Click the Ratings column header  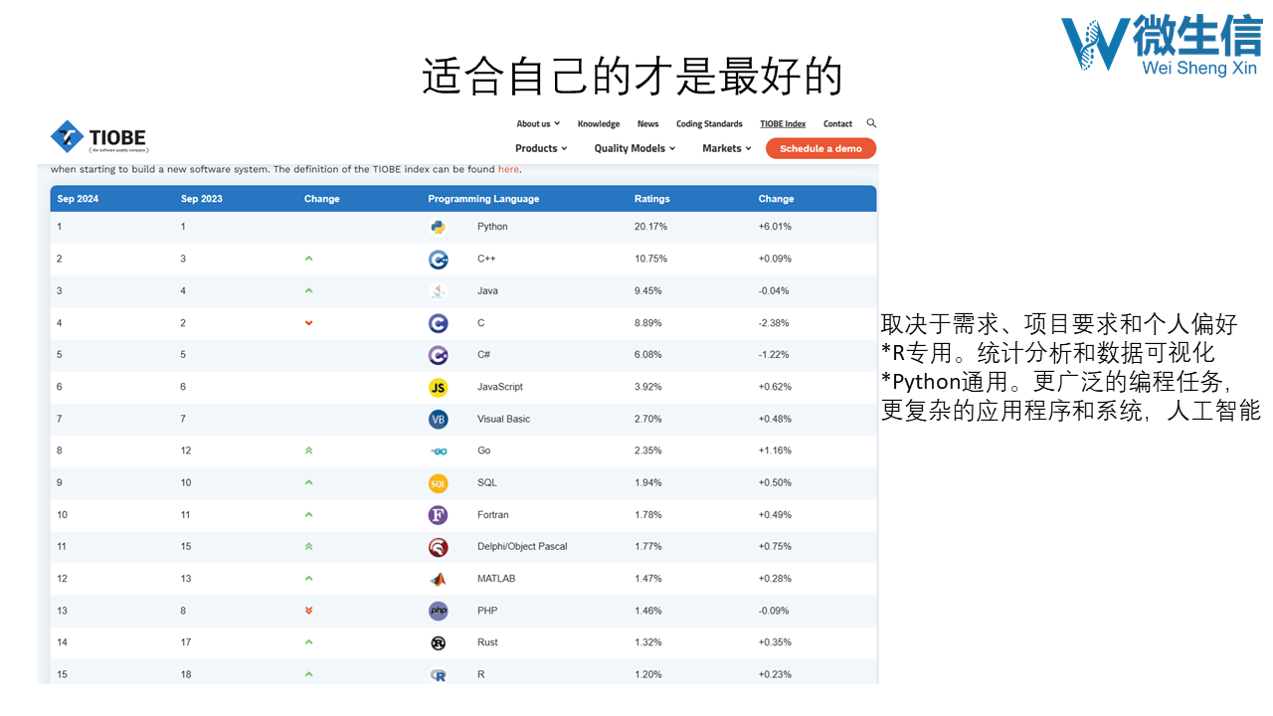[x=652, y=199]
